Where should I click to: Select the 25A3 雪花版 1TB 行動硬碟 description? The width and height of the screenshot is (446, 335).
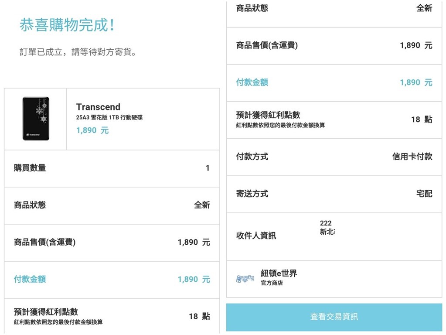coord(109,117)
